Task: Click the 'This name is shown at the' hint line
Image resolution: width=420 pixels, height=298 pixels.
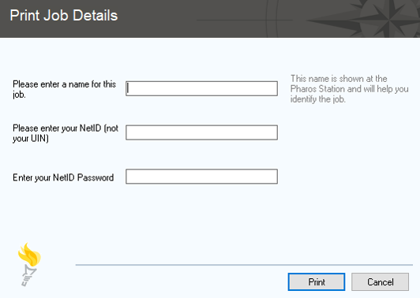Action: [x=339, y=79]
